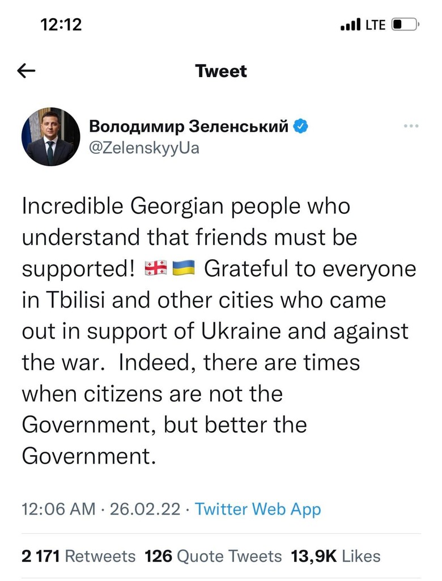
Task: Tap the profile avatar photo
Action: coord(51,137)
